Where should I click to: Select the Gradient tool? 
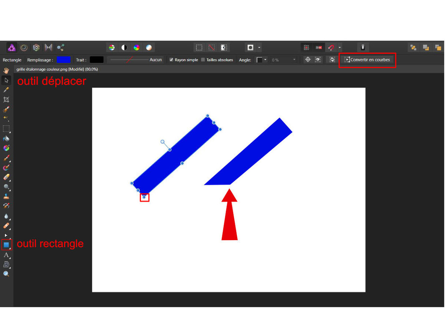(x=6, y=148)
